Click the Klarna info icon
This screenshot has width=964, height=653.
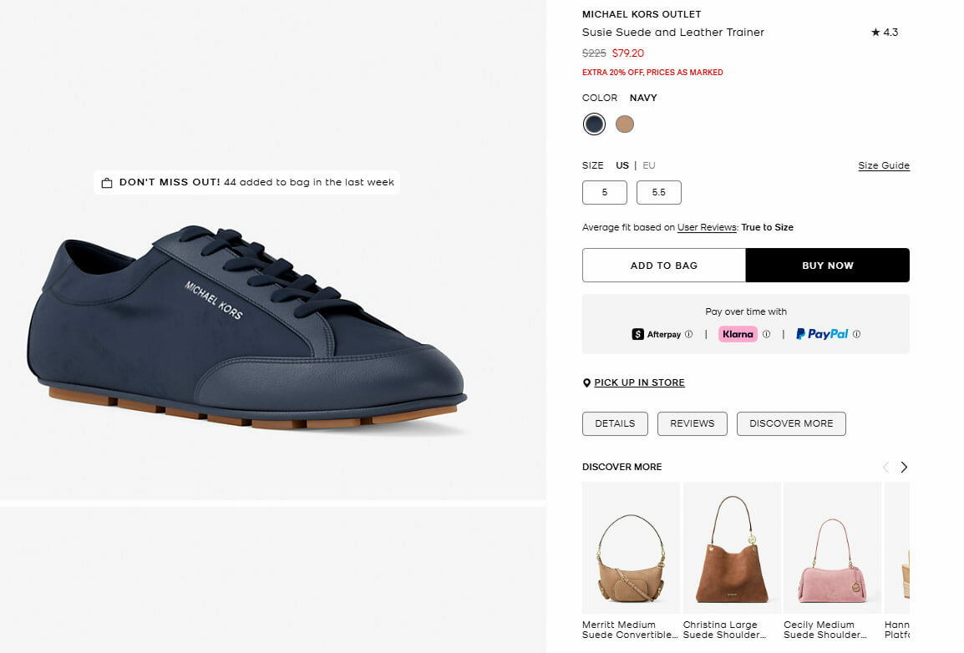pyautogui.click(x=767, y=334)
